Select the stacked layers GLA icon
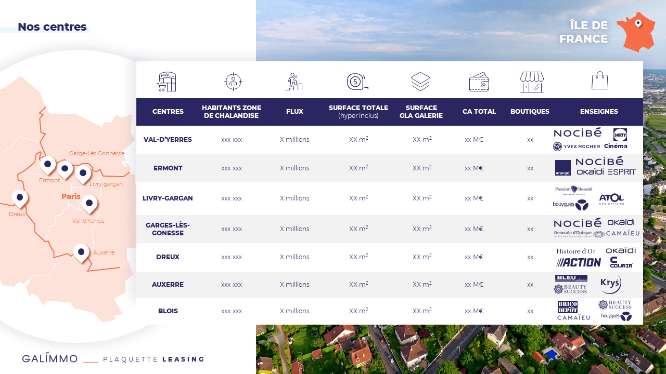The image size is (666, 374). coord(420,82)
